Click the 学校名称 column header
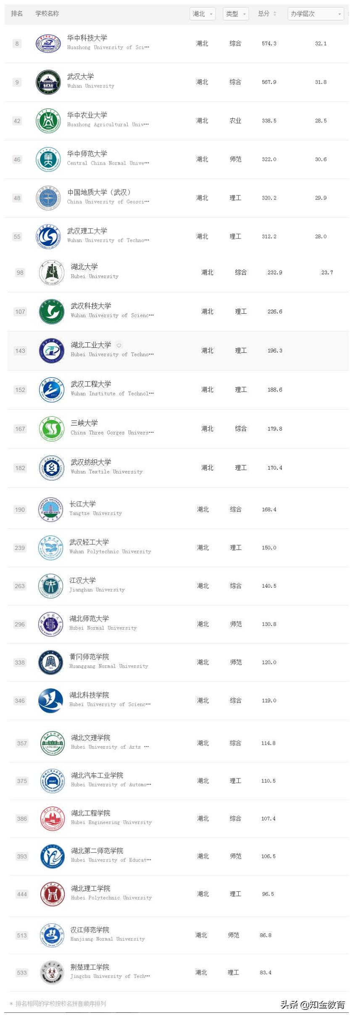This screenshot has height=1017, width=353. 47,14
